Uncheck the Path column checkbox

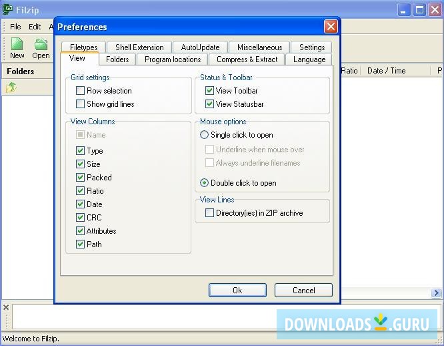click(80, 244)
